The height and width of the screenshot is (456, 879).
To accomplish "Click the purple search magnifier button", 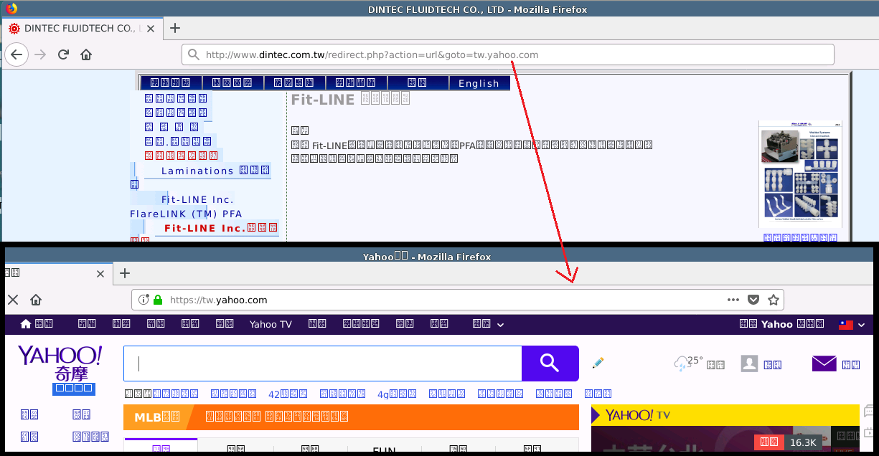I will [550, 364].
